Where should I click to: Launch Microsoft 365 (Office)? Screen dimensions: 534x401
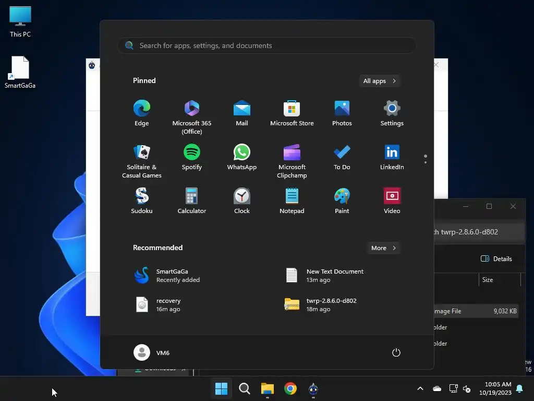pos(192,117)
